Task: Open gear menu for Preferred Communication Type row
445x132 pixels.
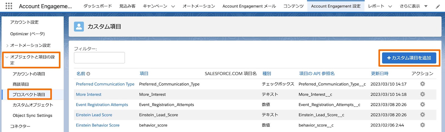Action: tap(422, 84)
